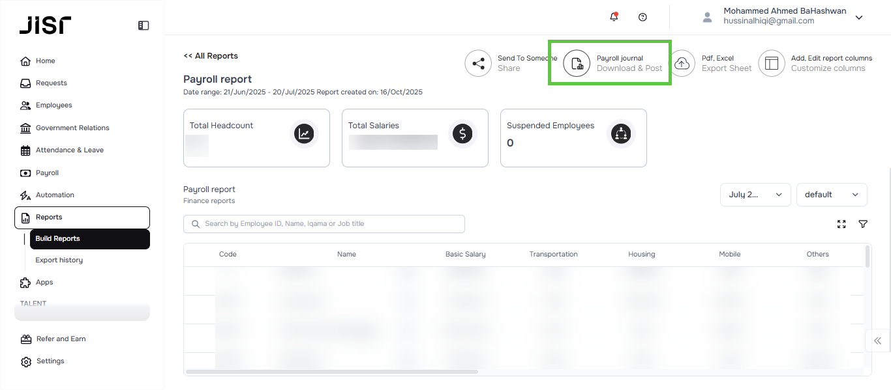The height and width of the screenshot is (390, 891).
Task: Open the Customize columns icon
Action: (772, 64)
